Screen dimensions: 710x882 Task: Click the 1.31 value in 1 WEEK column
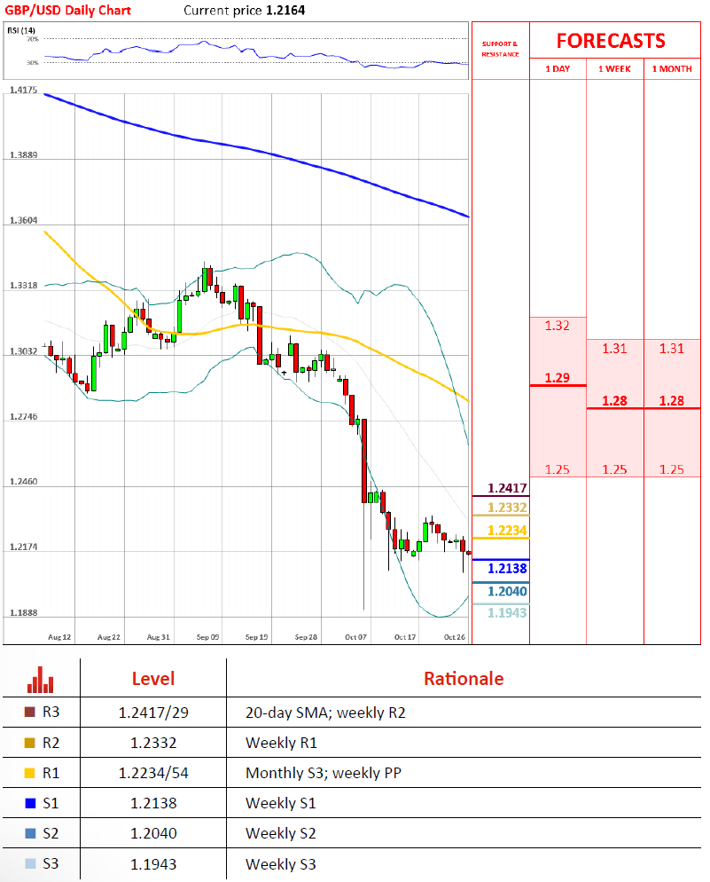click(614, 349)
